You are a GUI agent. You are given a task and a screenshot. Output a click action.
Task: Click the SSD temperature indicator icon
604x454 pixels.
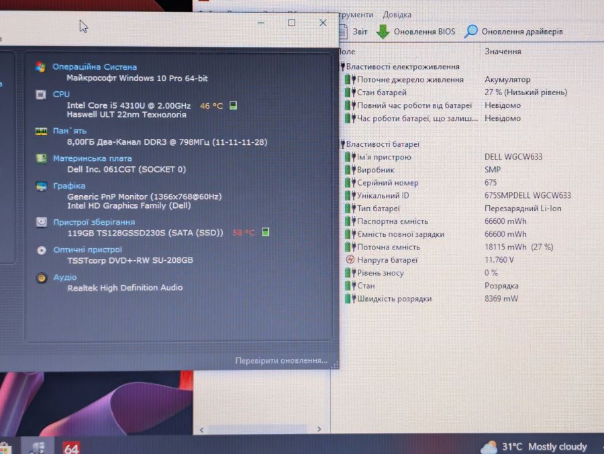pyautogui.click(x=265, y=232)
